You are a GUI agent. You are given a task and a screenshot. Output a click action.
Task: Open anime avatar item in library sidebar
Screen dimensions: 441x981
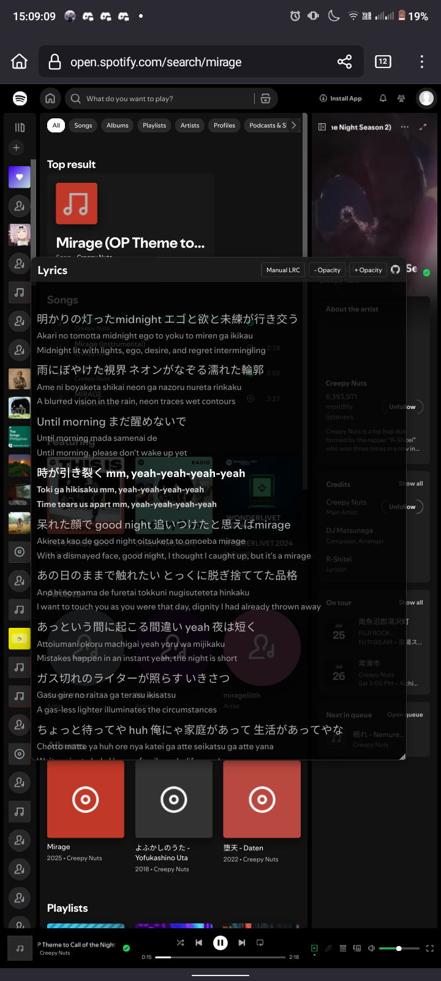(x=20, y=235)
